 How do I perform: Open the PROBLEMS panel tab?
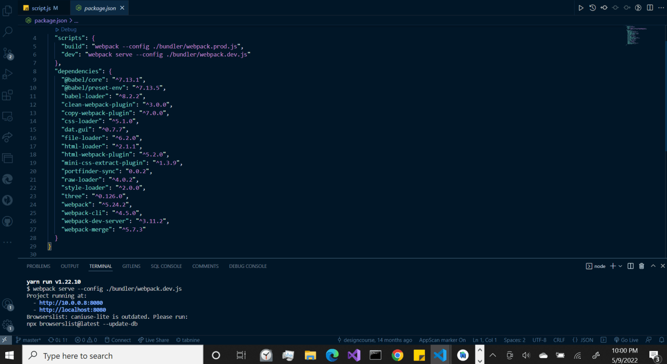[39, 266]
